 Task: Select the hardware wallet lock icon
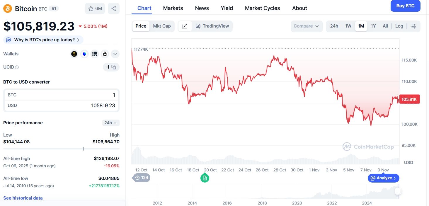(105, 54)
